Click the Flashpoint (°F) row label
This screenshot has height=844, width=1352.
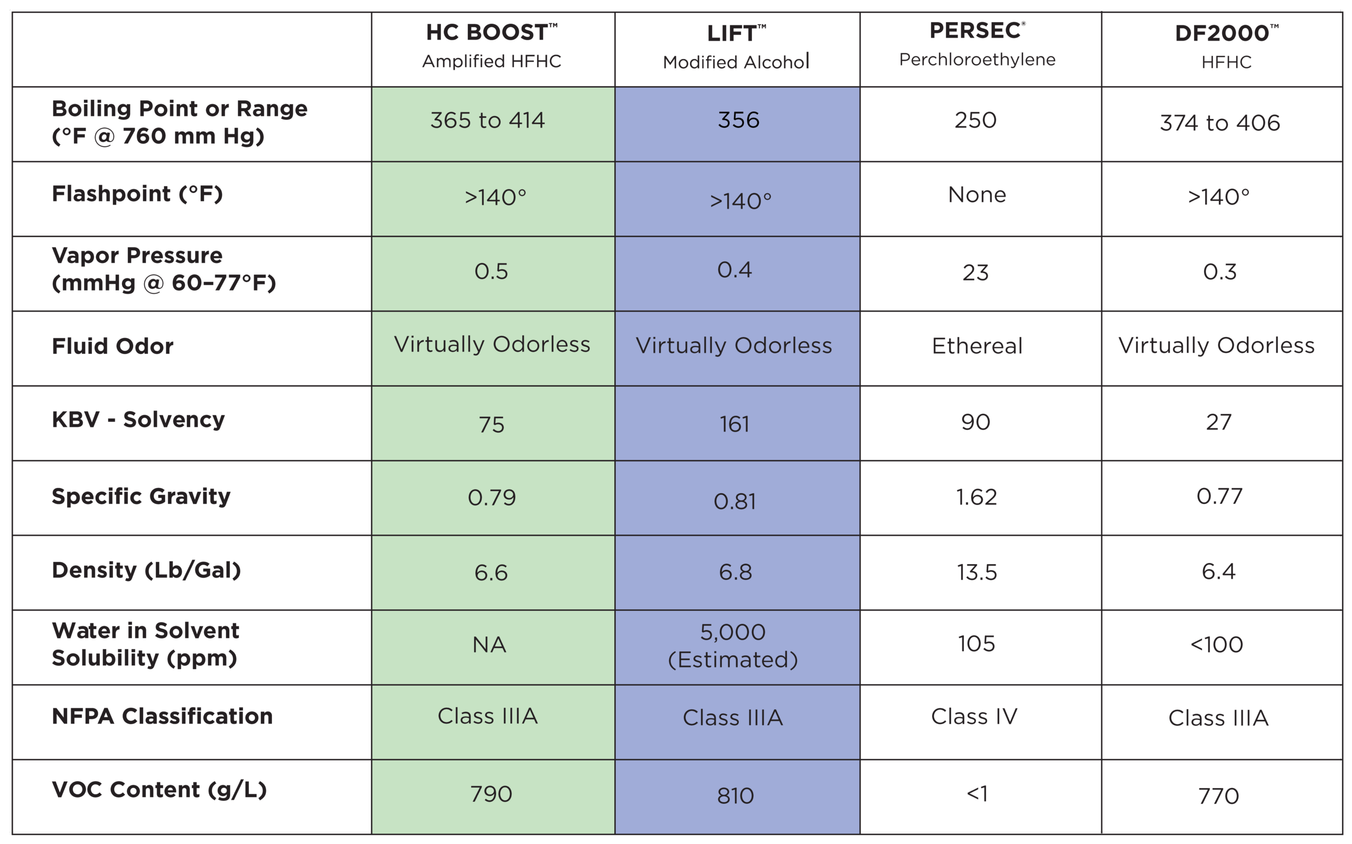click(x=137, y=194)
